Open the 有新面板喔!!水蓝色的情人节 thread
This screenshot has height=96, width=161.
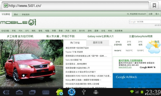pos(78,68)
